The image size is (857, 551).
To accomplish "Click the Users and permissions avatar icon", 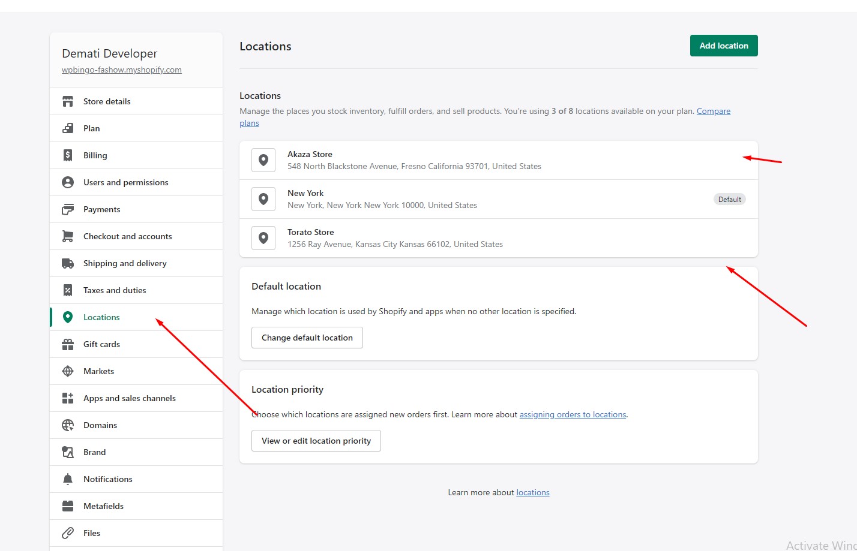I will pyautogui.click(x=68, y=182).
